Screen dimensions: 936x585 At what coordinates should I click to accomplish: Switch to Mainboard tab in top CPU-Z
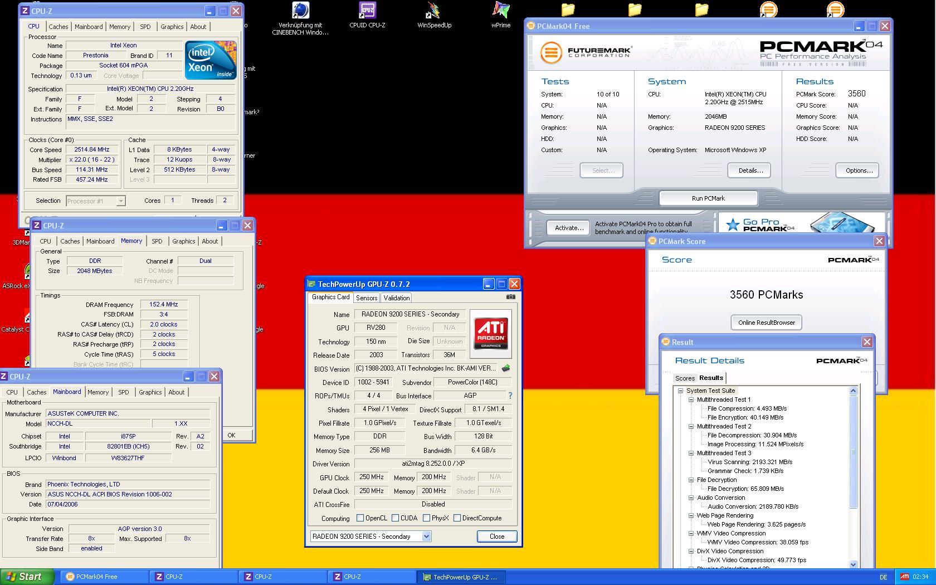[x=89, y=27]
